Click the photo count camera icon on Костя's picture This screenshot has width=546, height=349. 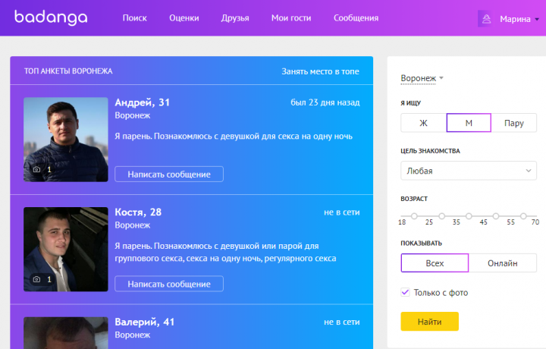[x=36, y=279]
